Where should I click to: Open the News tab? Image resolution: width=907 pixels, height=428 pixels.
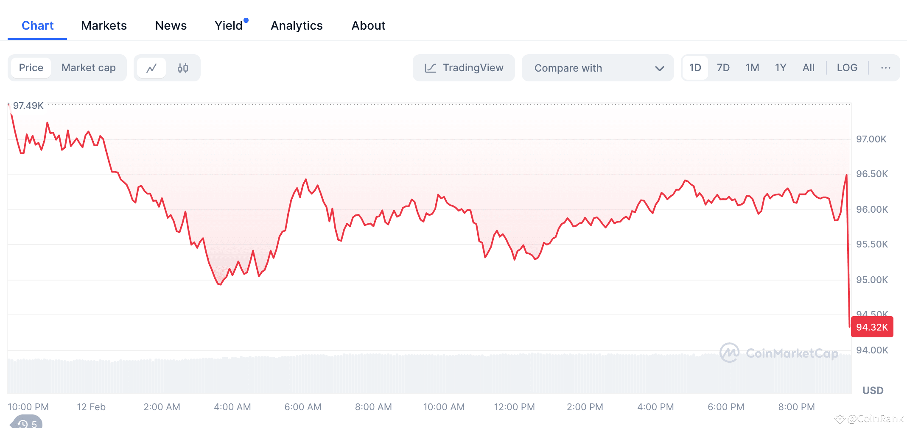click(x=171, y=25)
